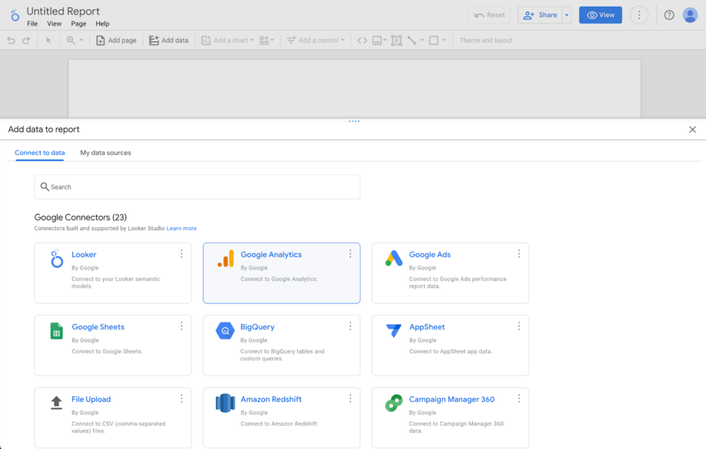Open the View menu
706x449 pixels.
pyautogui.click(x=54, y=24)
